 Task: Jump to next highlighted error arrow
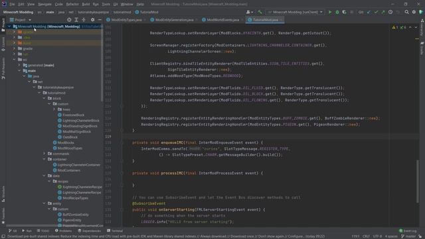click(416, 27)
